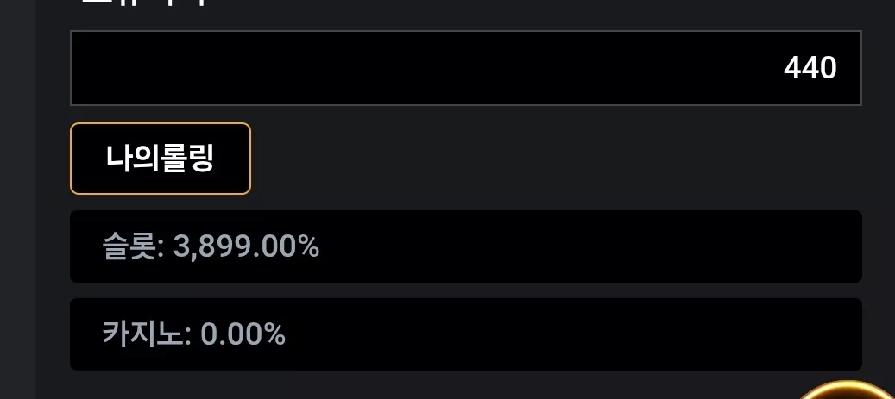The height and width of the screenshot is (399, 895).
Task: Click the empty area of 슬롯 row
Action: point(588,246)
